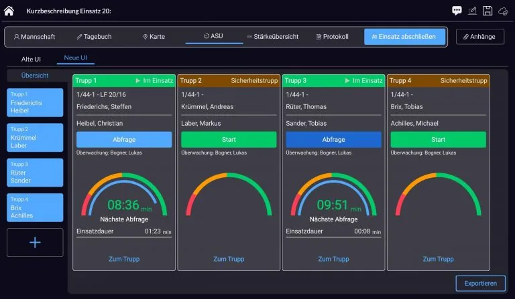Click Einsatz abschließen button
Screen dimensions: 515x299
coord(404,37)
